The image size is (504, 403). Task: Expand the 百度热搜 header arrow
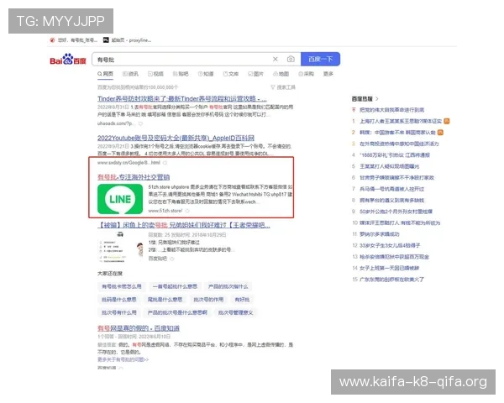click(x=377, y=99)
